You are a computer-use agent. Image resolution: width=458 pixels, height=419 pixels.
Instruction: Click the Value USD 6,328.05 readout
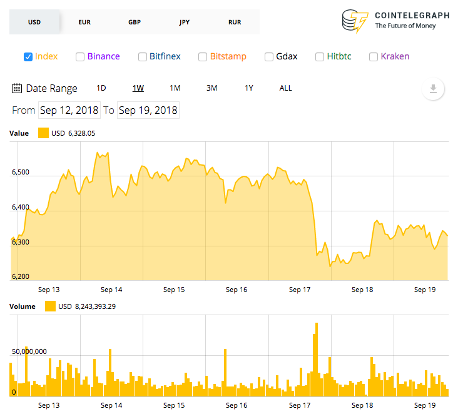click(73, 133)
